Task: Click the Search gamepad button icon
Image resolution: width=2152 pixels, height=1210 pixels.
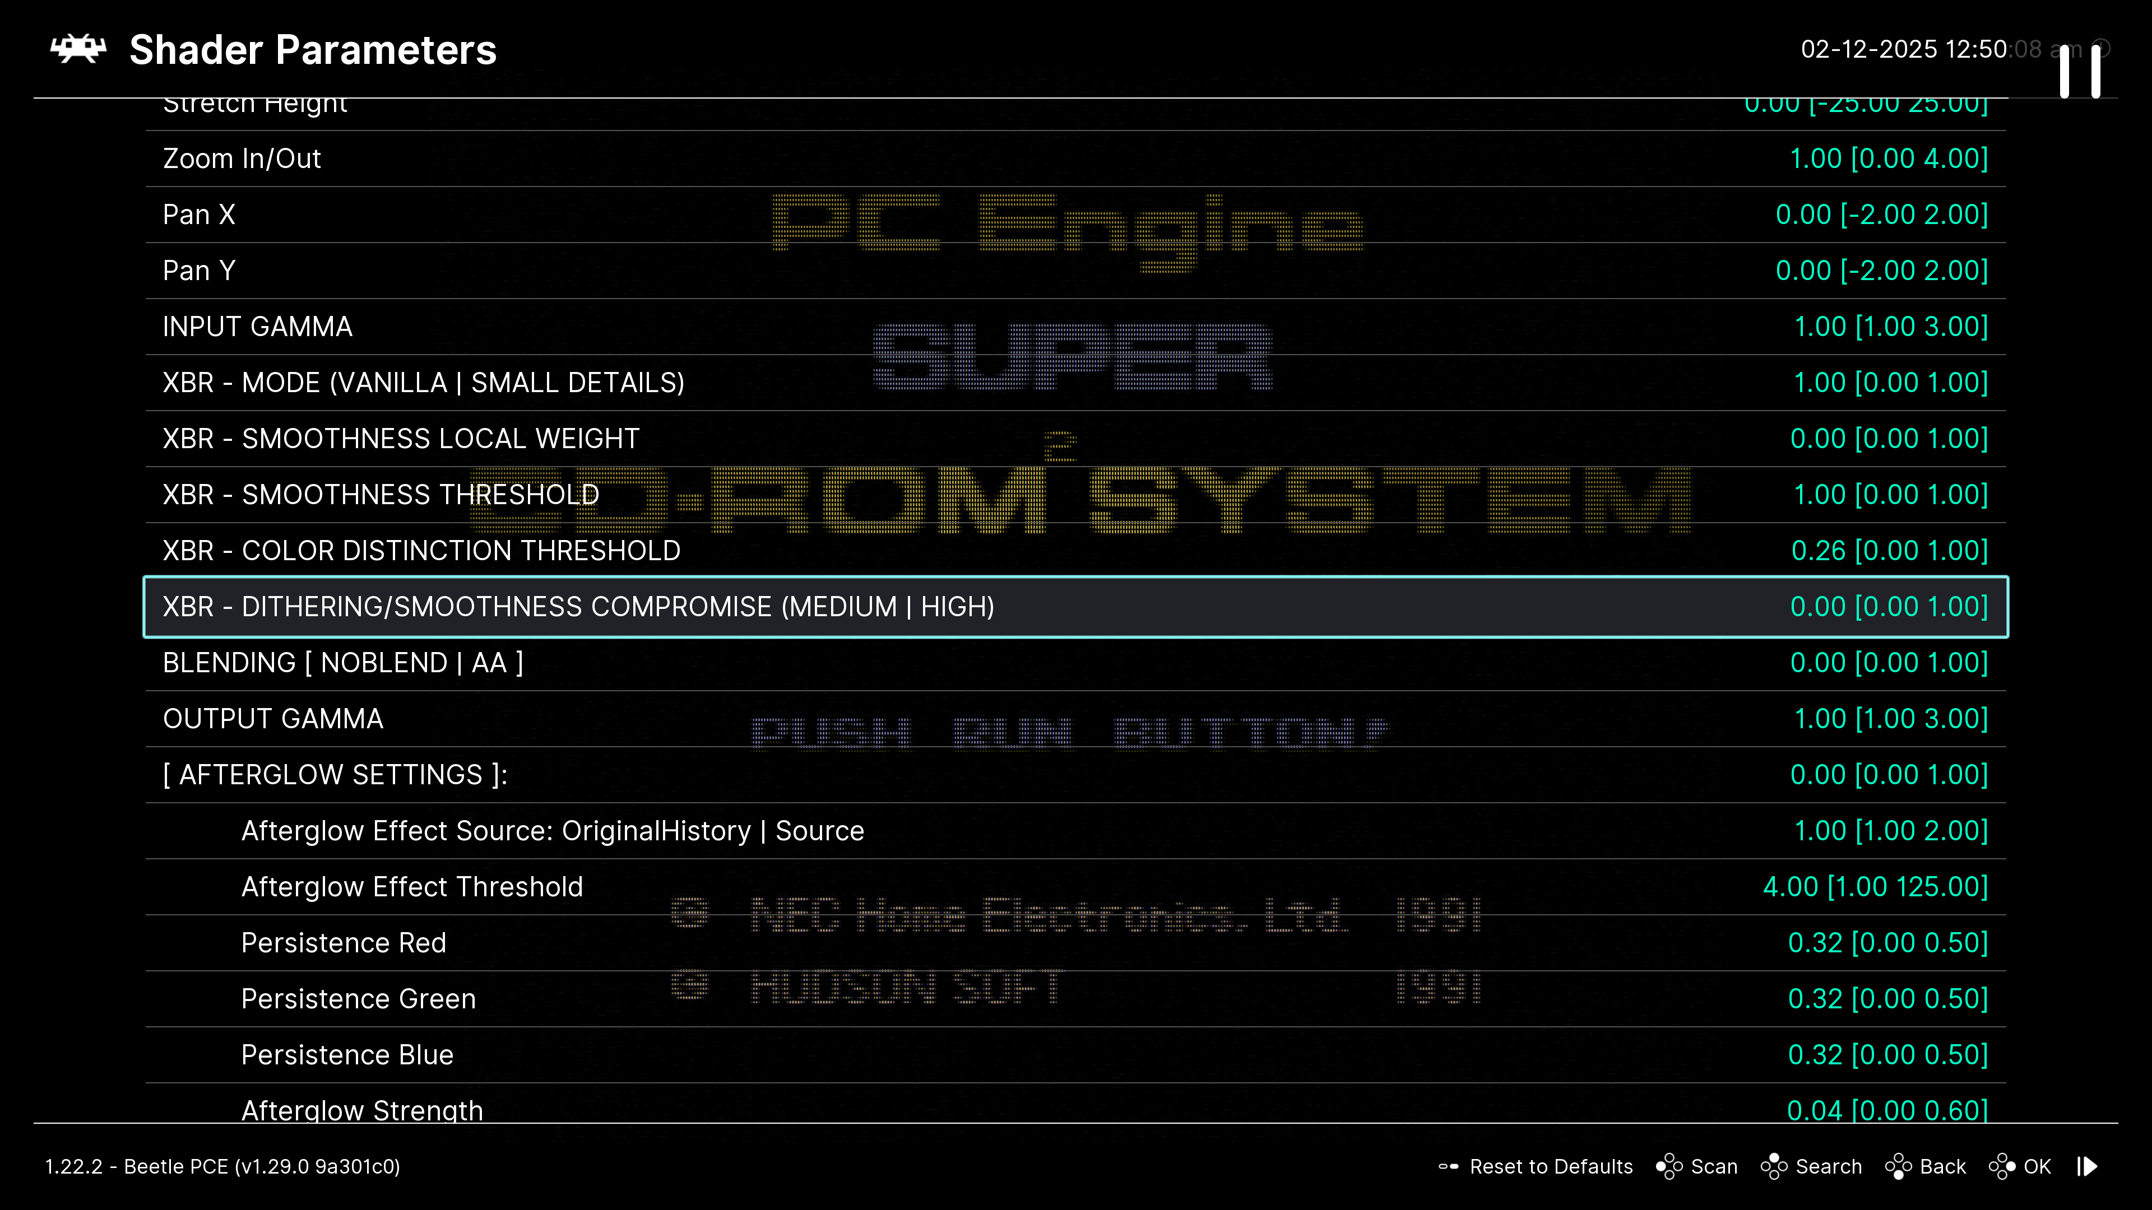Action: [1774, 1166]
